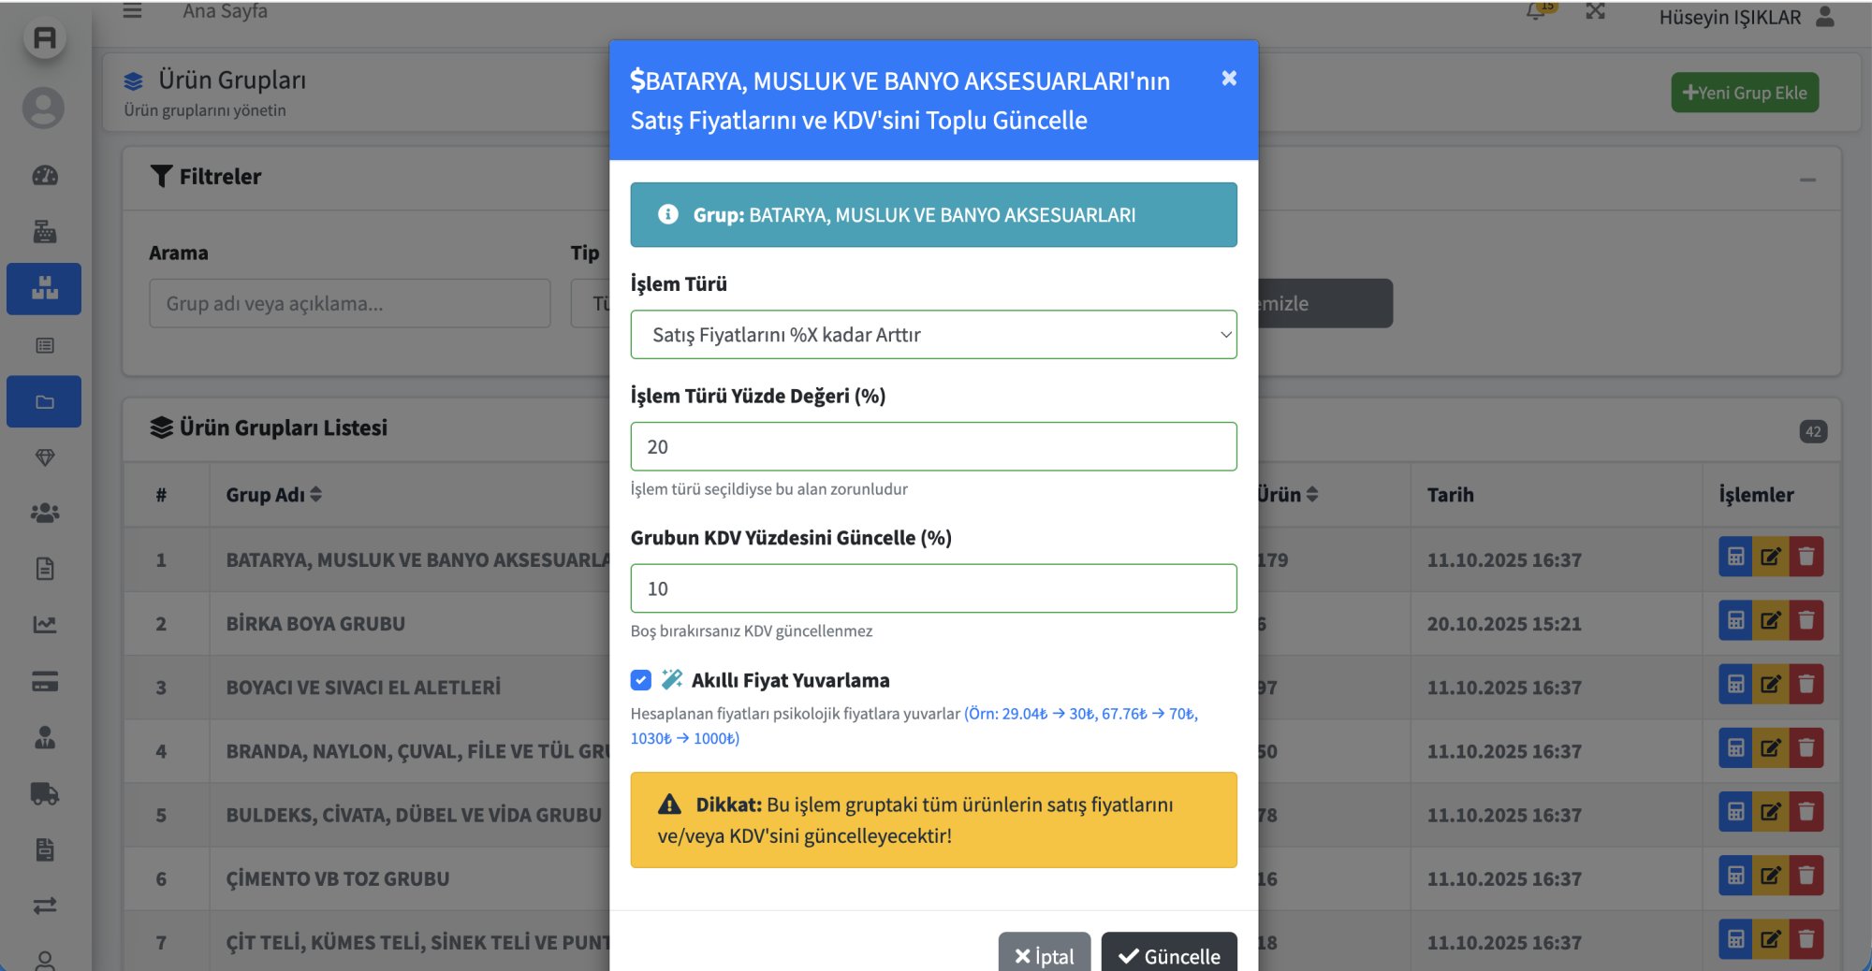Delete ÇİMENTO VB TOZ GRUBU via red trash icon
The width and height of the screenshot is (1872, 971).
pyautogui.click(x=1807, y=876)
